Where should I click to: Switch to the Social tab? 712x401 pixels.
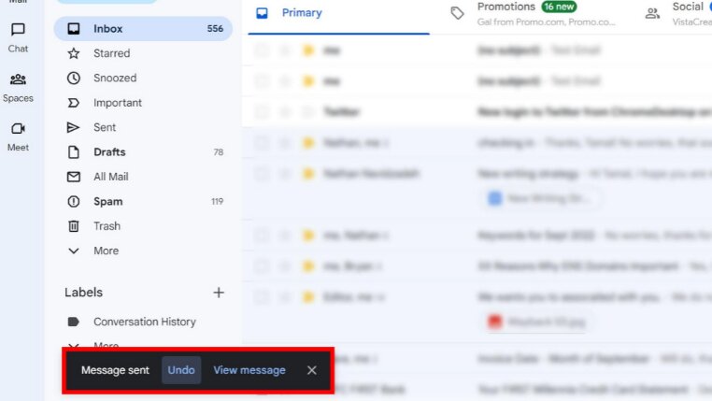(x=678, y=14)
